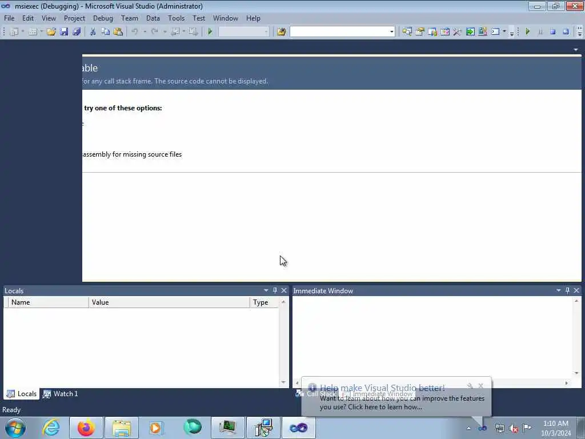
Task: Click the Undo arrow icon
Action: tap(135, 32)
